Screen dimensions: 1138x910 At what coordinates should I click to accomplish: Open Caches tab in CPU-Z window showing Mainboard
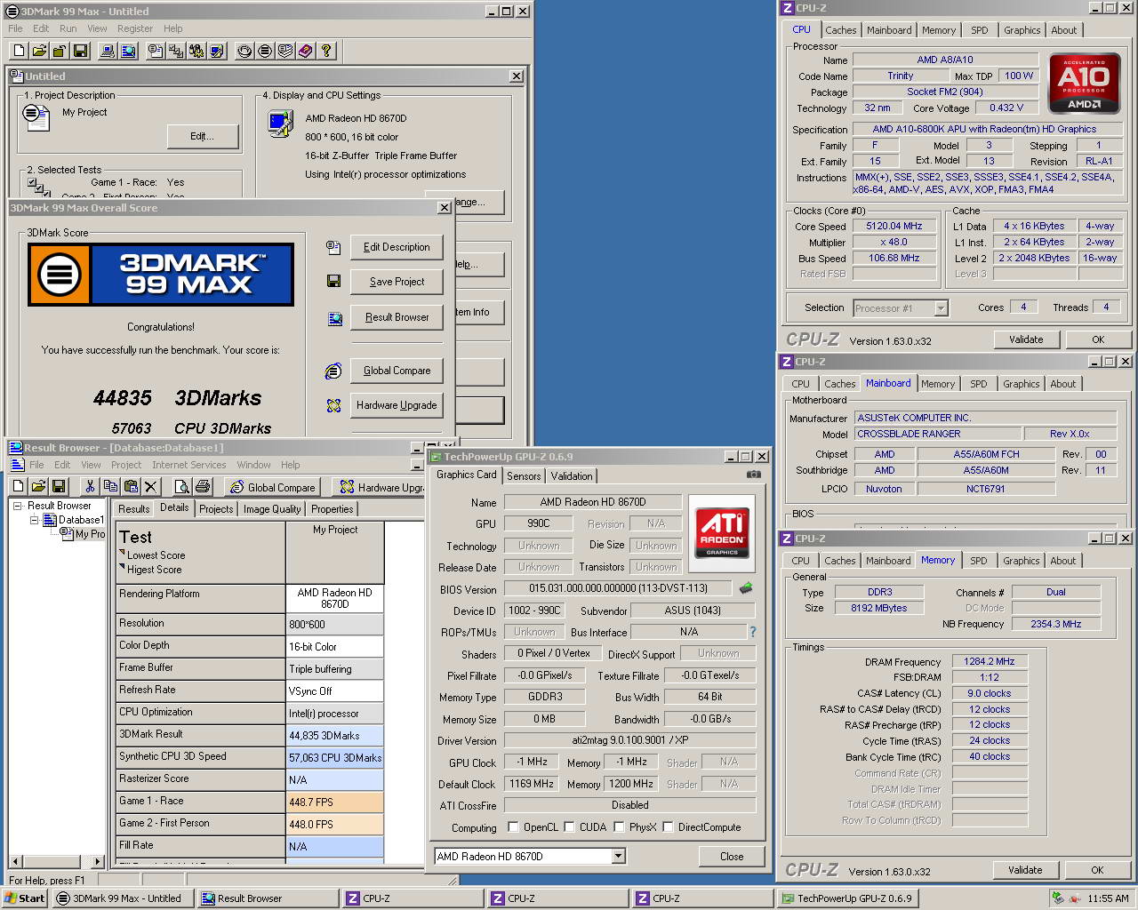pos(839,384)
